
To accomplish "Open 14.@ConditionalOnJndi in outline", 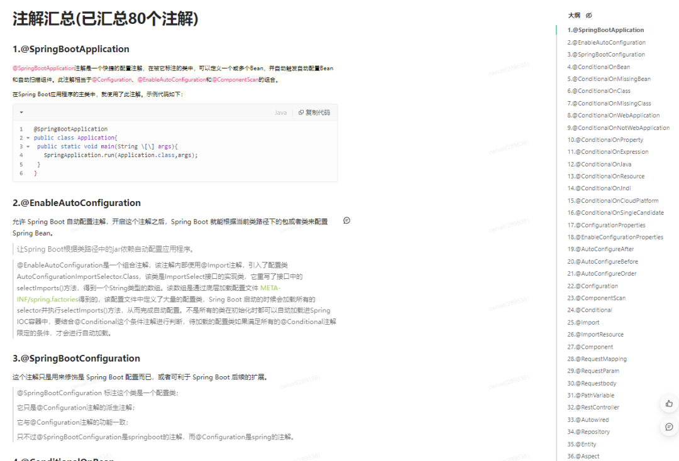I will click(599, 188).
